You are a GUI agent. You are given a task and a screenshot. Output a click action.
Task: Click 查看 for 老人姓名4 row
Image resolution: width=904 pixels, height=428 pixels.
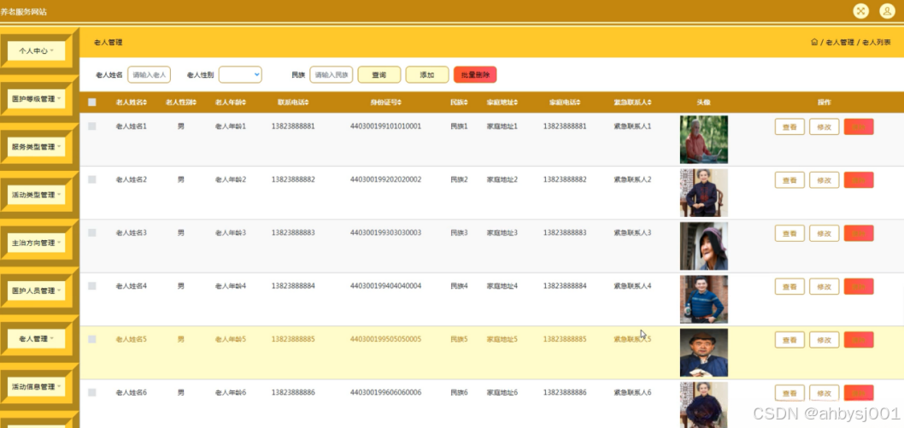click(x=790, y=286)
